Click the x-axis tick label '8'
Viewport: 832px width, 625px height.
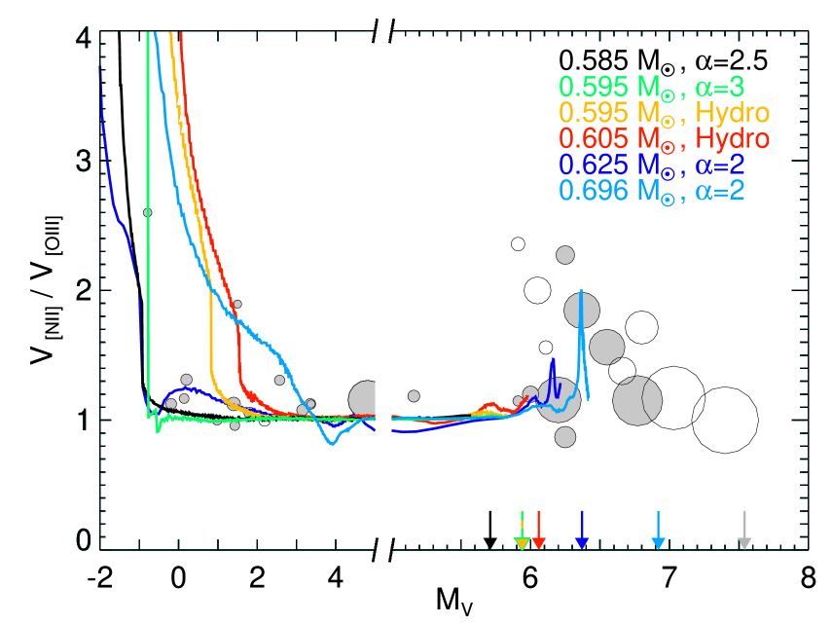[808, 577]
